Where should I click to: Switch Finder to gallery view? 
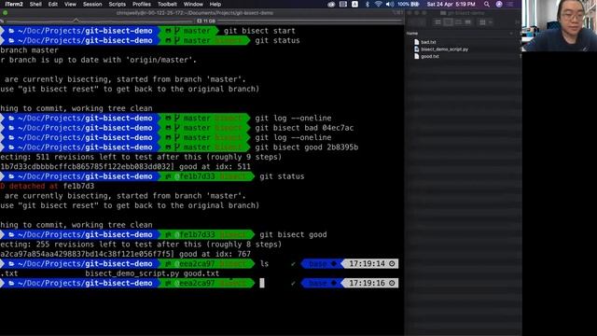[468, 22]
